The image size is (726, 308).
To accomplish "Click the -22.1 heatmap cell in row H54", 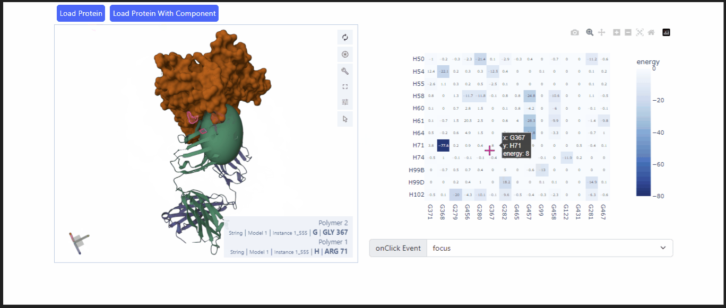I will [x=443, y=71].
